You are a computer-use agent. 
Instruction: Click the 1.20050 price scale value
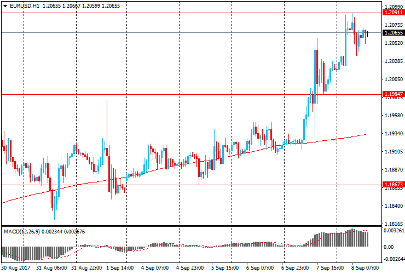point(394,79)
